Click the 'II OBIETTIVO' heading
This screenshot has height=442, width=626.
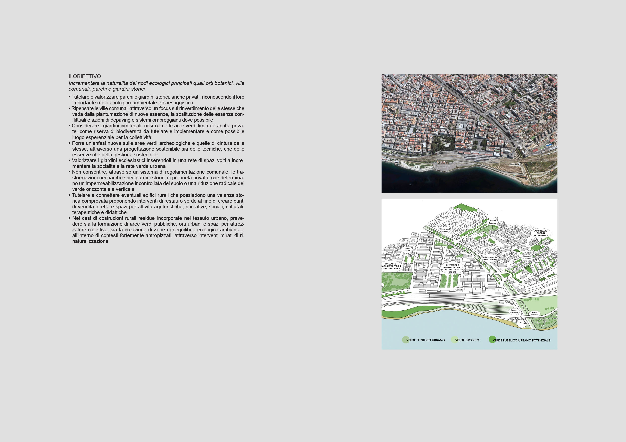click(x=85, y=76)
